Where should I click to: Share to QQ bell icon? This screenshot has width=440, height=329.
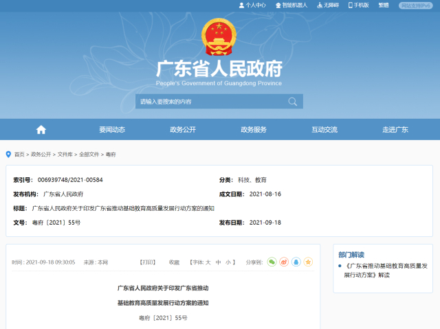[296, 262]
